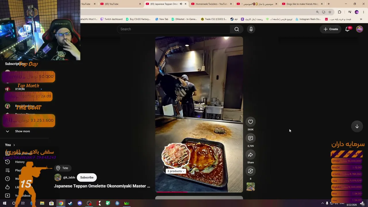368x207 pixels.
Task: Switch to the Dogs like to make friends tab
Action: (302, 4)
